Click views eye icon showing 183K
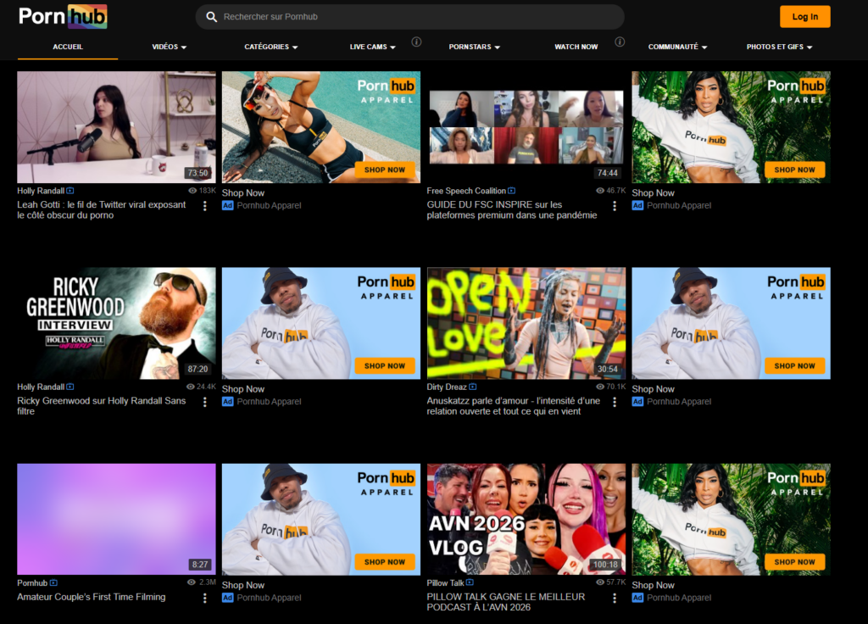This screenshot has height=624, width=868. point(192,191)
